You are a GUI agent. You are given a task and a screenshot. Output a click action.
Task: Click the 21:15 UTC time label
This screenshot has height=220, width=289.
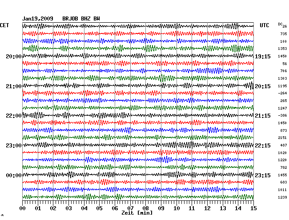pos(263,116)
